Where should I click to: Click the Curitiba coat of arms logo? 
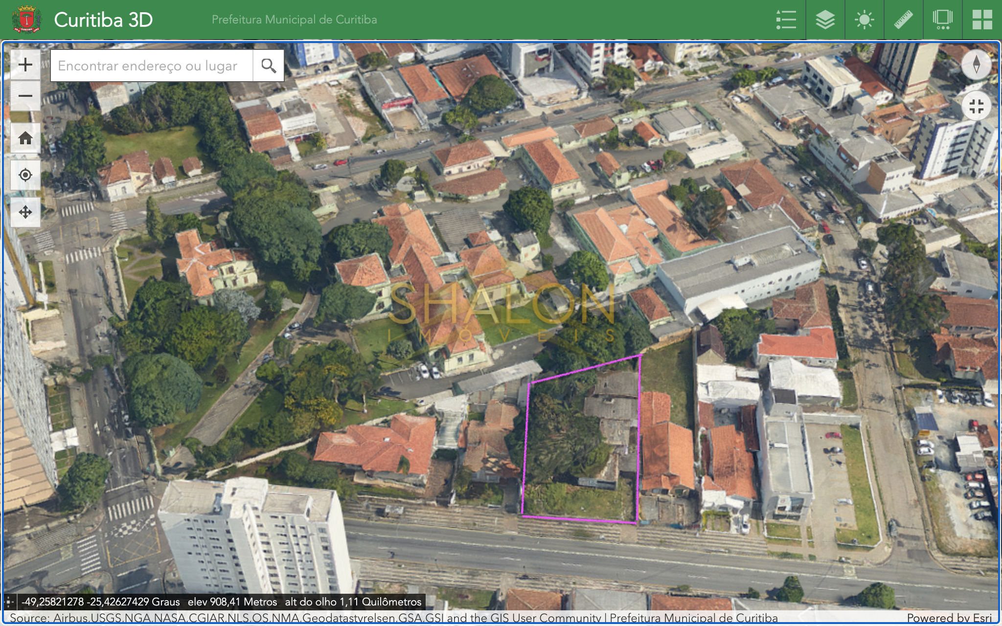click(x=26, y=20)
